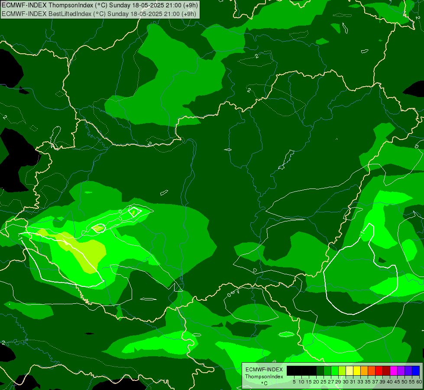Click legend tick value 25

pyautogui.click(x=324, y=382)
